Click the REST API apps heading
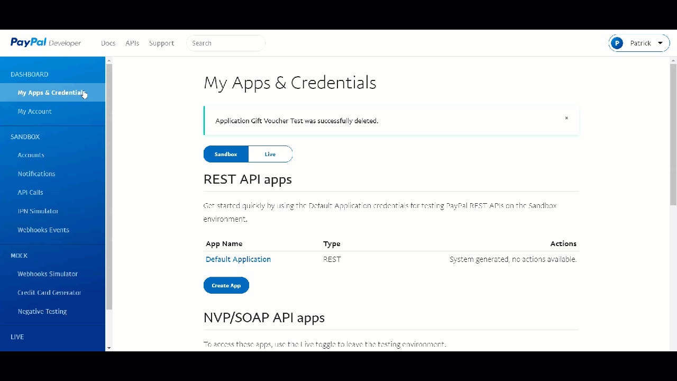 [x=248, y=179]
